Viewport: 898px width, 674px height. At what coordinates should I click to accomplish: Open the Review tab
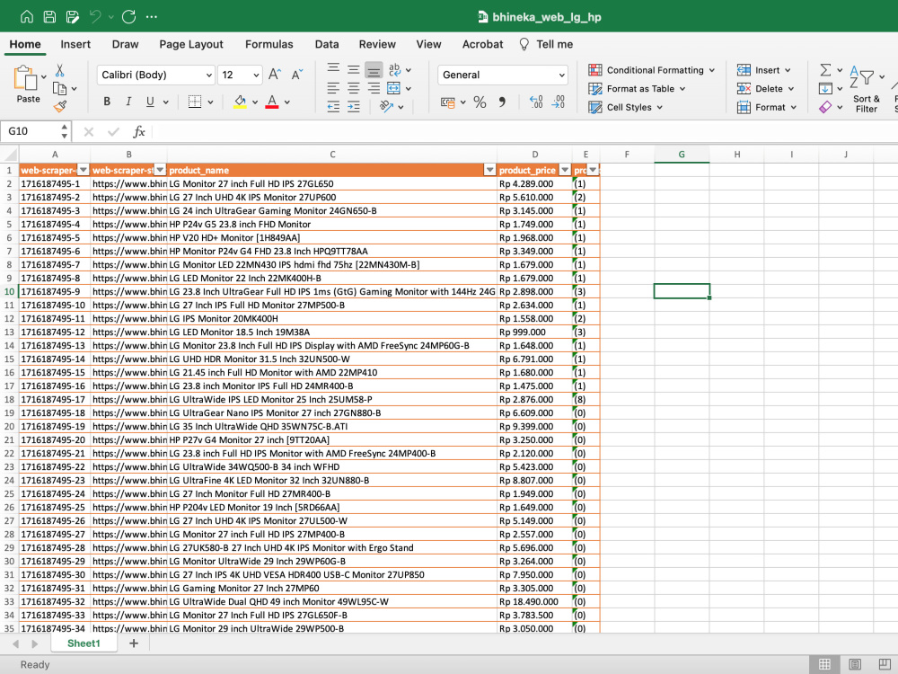click(377, 44)
